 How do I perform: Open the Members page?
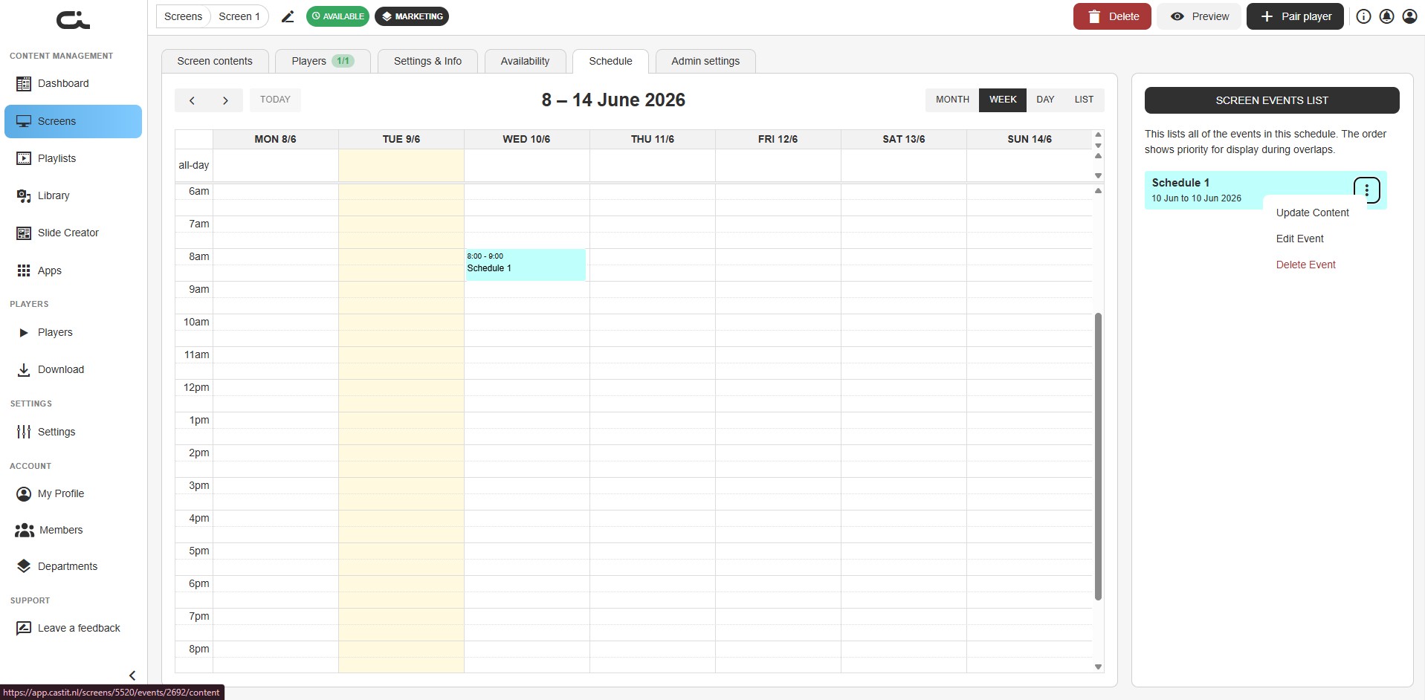click(73, 530)
